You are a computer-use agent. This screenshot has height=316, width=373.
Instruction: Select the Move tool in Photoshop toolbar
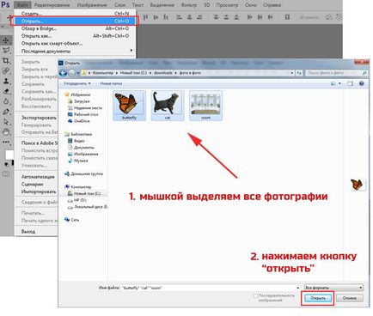(x=6, y=40)
